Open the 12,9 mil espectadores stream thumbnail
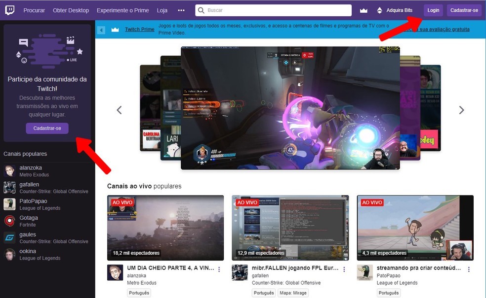 [x=290, y=228]
